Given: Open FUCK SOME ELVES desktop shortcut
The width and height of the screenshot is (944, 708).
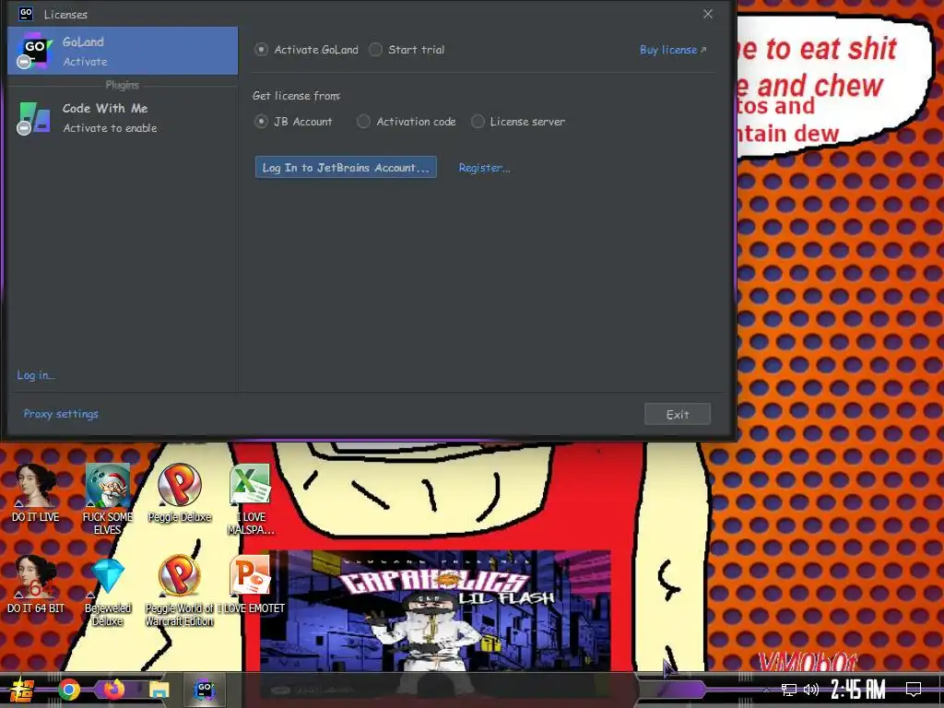Looking at the screenshot, I should [x=107, y=499].
